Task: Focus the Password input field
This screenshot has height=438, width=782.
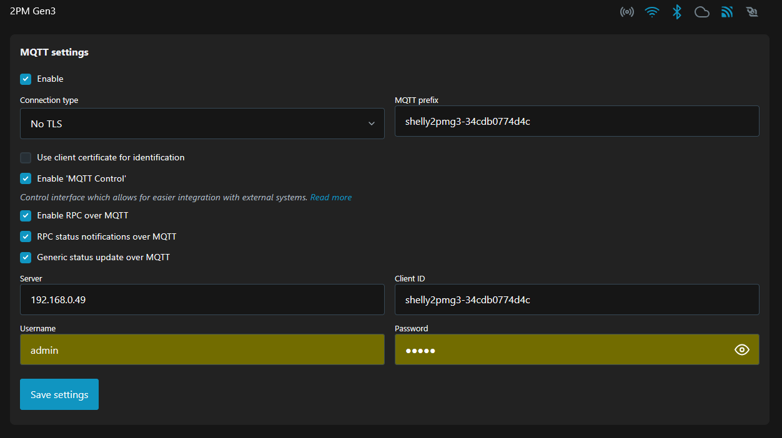Action: coord(577,349)
